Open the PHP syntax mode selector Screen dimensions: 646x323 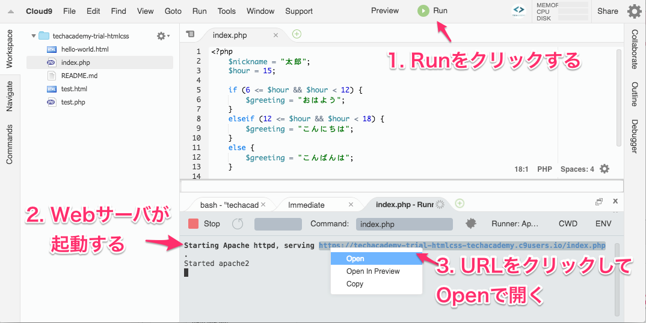coord(544,169)
